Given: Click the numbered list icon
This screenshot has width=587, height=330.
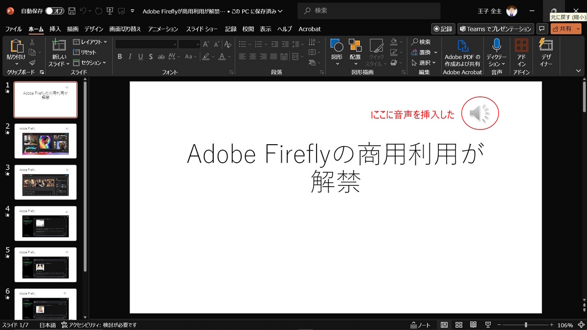Looking at the screenshot, I should (x=258, y=44).
